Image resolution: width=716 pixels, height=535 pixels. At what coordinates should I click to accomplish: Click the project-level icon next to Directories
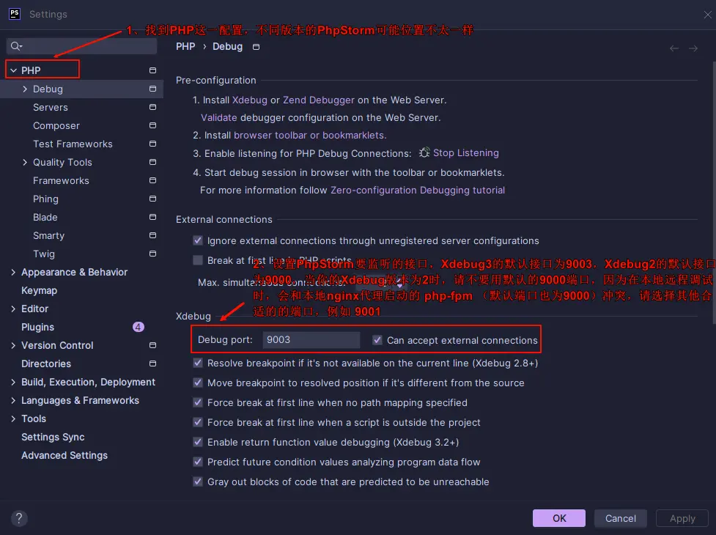(x=152, y=364)
